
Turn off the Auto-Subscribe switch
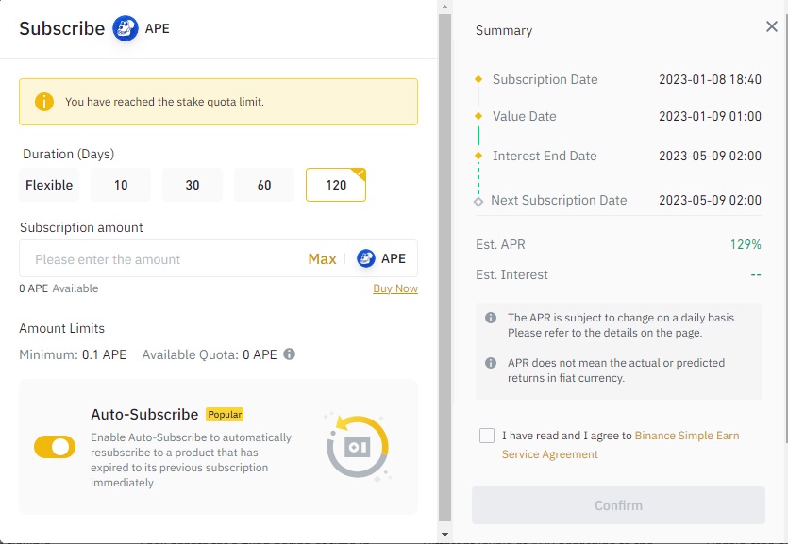tap(55, 447)
